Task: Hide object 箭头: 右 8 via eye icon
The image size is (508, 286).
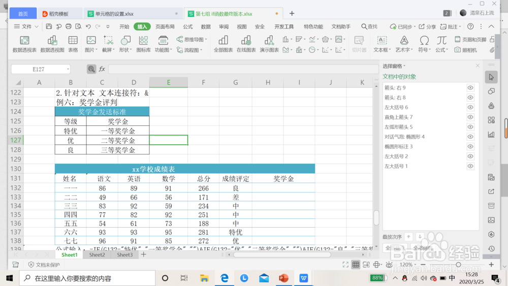Action: point(470,98)
